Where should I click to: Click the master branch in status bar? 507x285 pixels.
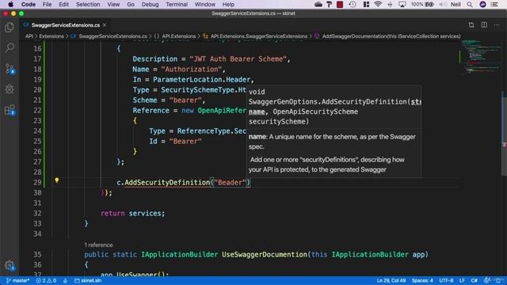point(17,280)
